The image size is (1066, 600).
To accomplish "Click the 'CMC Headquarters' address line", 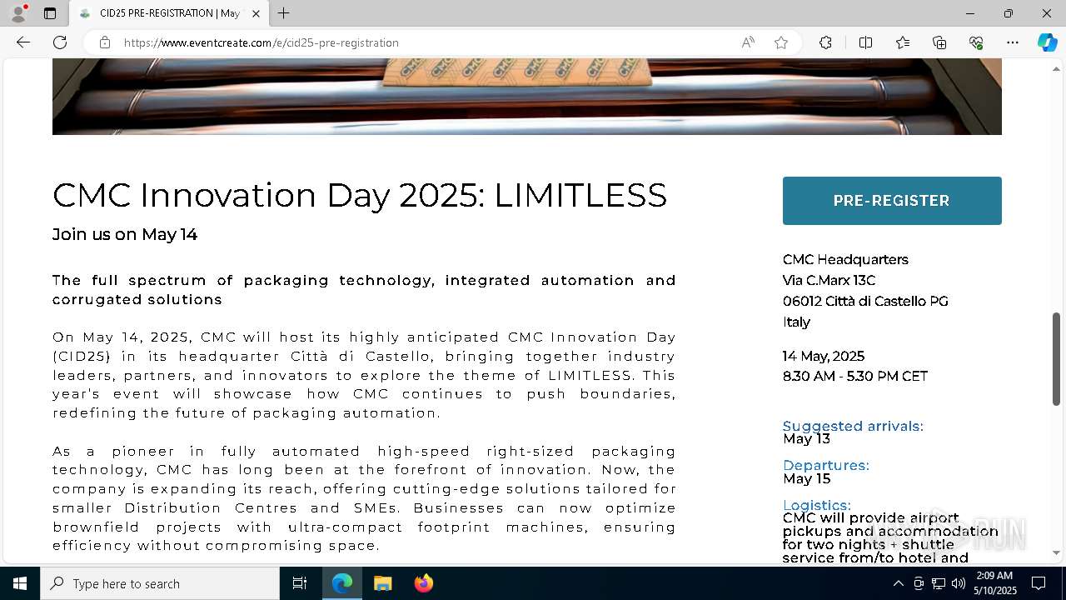I will (845, 259).
